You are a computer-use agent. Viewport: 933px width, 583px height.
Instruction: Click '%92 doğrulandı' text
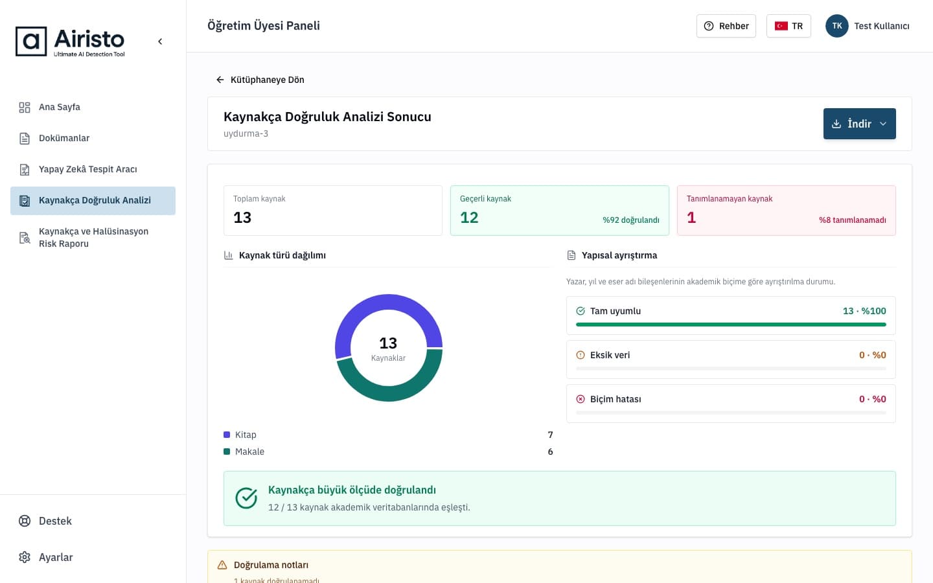631,220
